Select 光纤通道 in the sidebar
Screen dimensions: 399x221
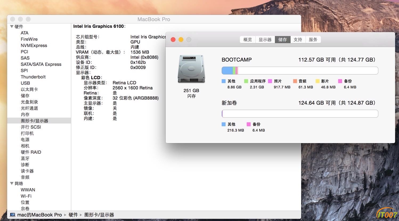click(x=29, y=108)
